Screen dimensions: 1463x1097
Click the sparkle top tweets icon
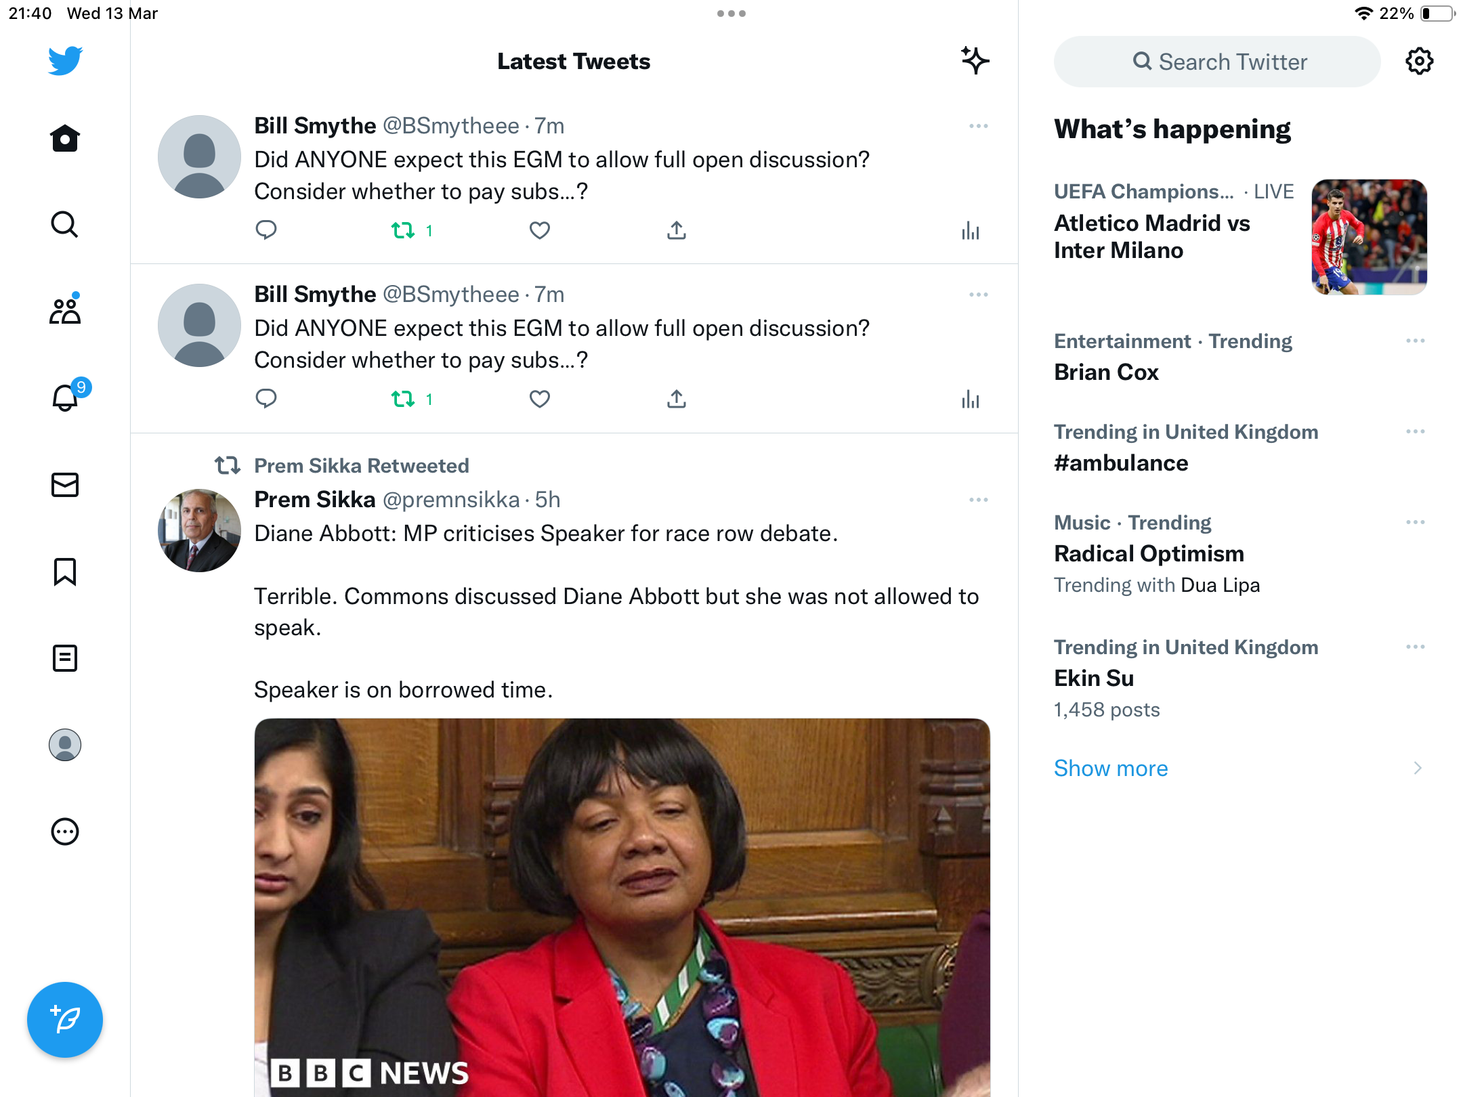[x=975, y=61]
